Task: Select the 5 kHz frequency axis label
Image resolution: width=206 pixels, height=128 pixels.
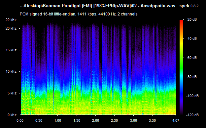Action: point(12,93)
